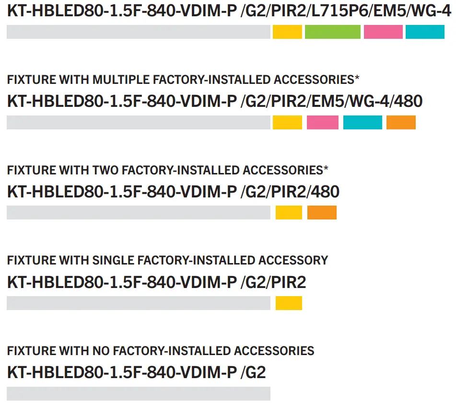Select the part number ending in EM5/WG-4/480
Screen dimensions: 456x403
point(215,101)
